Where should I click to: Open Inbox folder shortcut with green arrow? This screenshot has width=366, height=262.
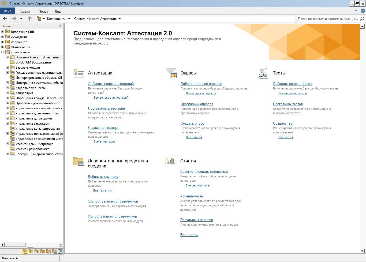tap(31, 252)
